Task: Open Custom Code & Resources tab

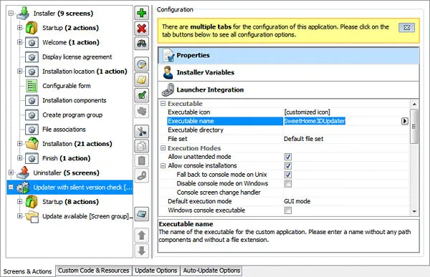Action: click(93, 271)
